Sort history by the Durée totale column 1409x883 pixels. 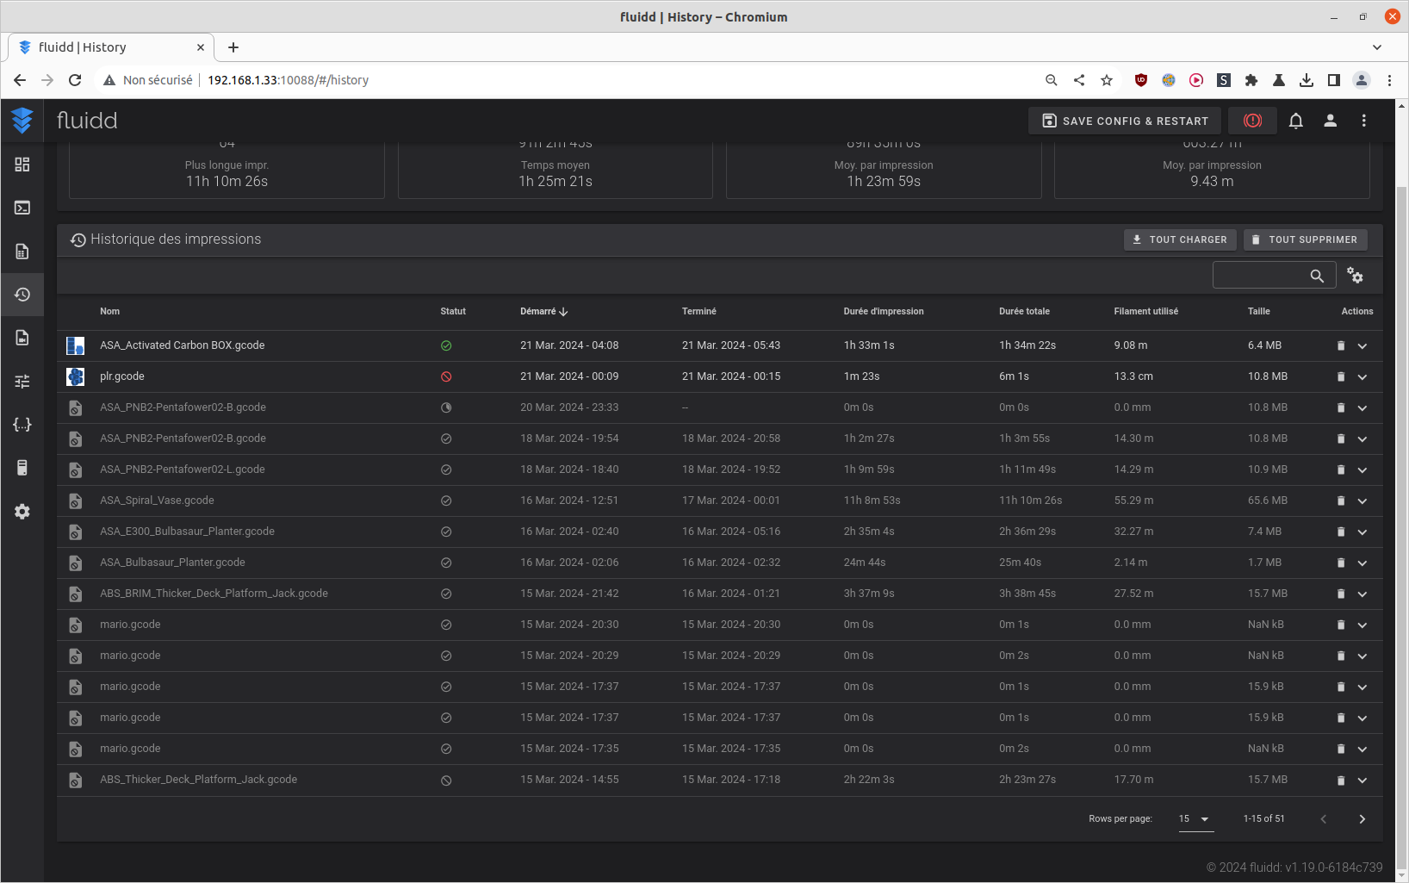click(1024, 312)
